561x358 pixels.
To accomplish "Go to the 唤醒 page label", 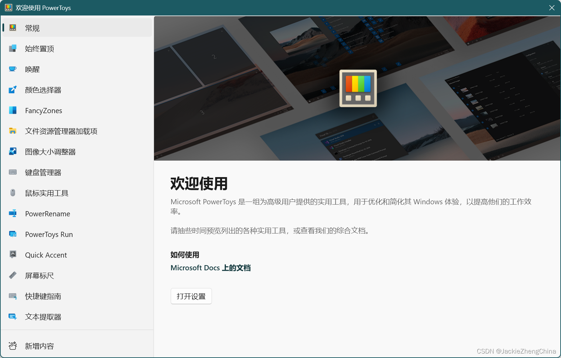I will (x=32, y=69).
